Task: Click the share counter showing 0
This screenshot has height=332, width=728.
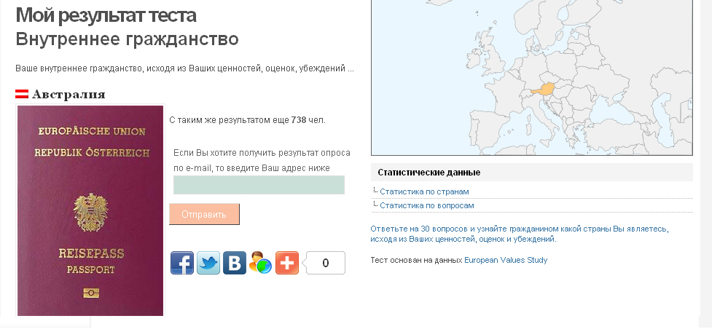Action: (325, 263)
